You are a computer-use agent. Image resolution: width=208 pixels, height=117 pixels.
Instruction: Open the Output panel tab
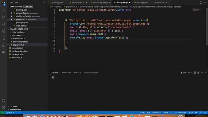pyautogui.click(x=77, y=73)
